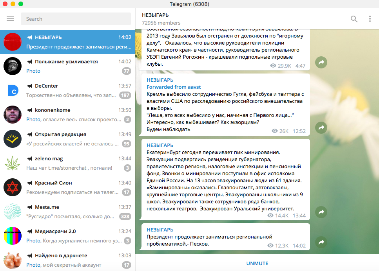The image size is (379, 271).
Task: Click megaphone icon beside Найдено в даркнете
Action: [30, 256]
